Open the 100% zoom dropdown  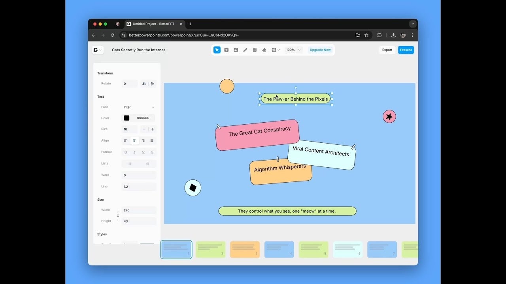coord(293,50)
